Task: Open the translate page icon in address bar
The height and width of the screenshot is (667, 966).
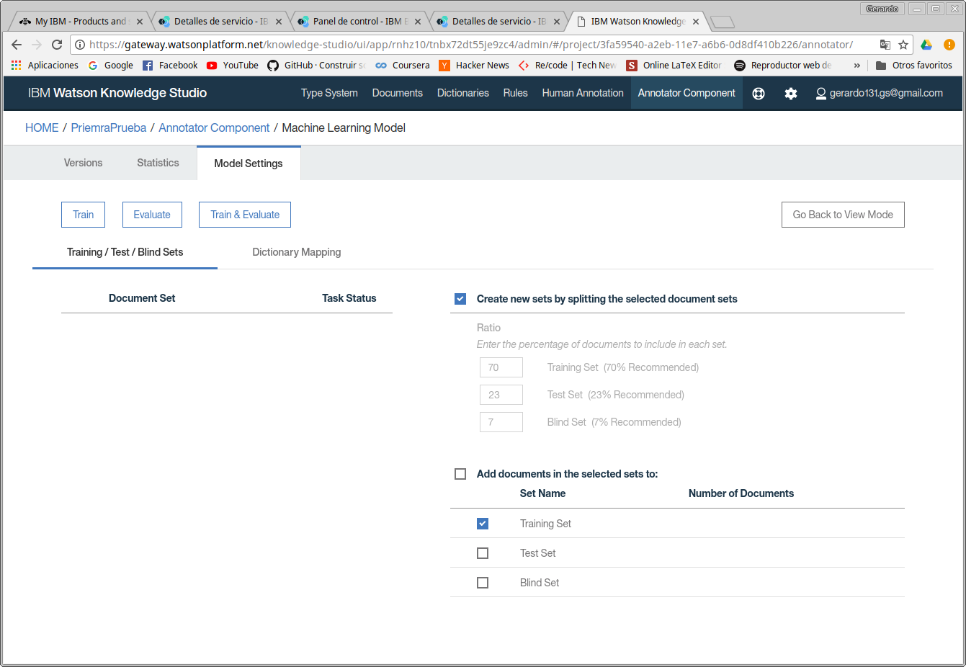Action: coord(885,45)
